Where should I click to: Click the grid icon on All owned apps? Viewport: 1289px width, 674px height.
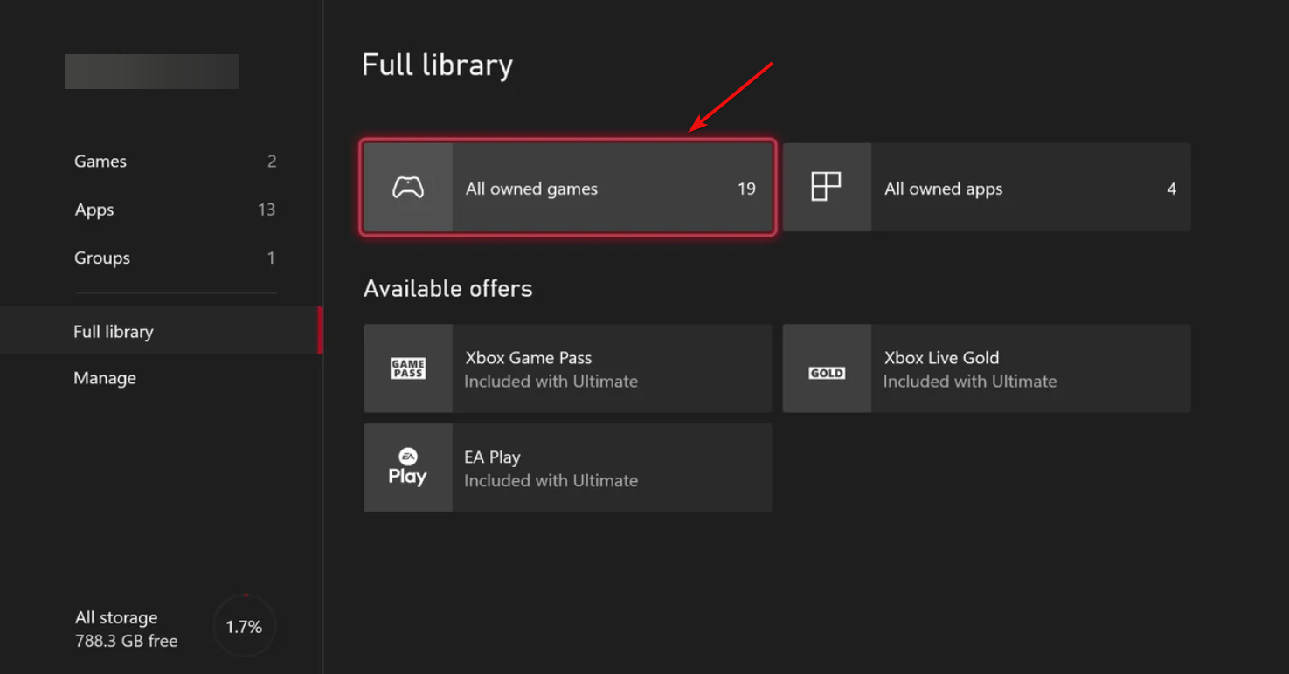(826, 187)
